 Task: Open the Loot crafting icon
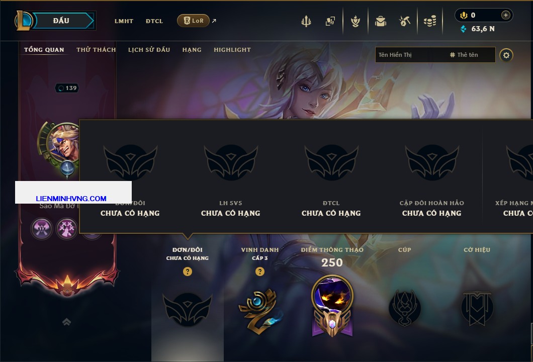[356, 21]
